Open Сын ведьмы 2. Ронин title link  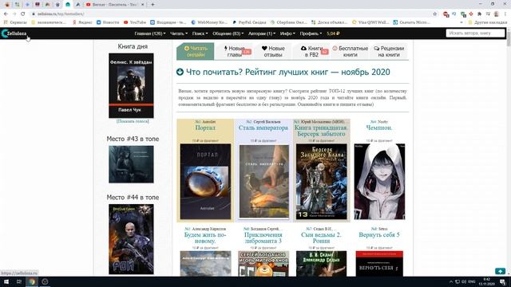coord(321,238)
